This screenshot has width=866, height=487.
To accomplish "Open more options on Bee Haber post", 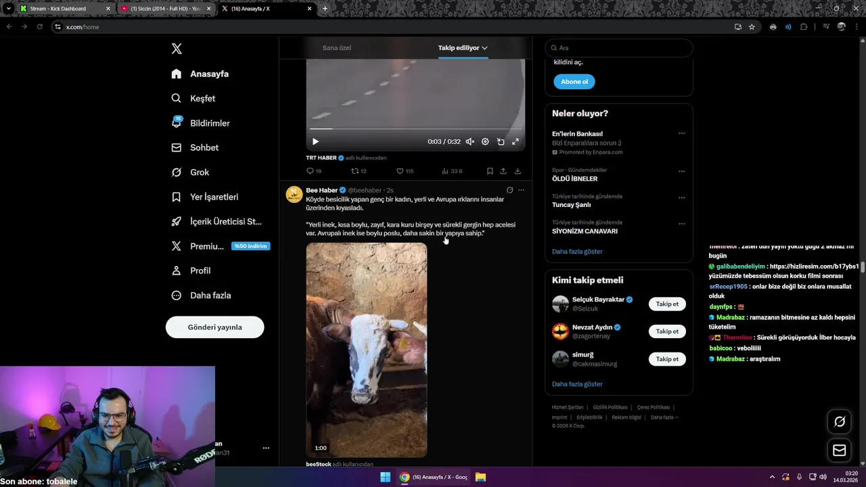I will tap(521, 190).
